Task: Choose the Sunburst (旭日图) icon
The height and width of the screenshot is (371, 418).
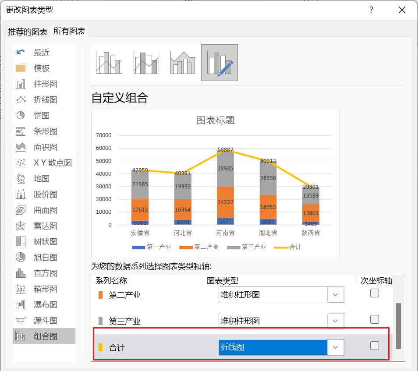Action: point(21,257)
